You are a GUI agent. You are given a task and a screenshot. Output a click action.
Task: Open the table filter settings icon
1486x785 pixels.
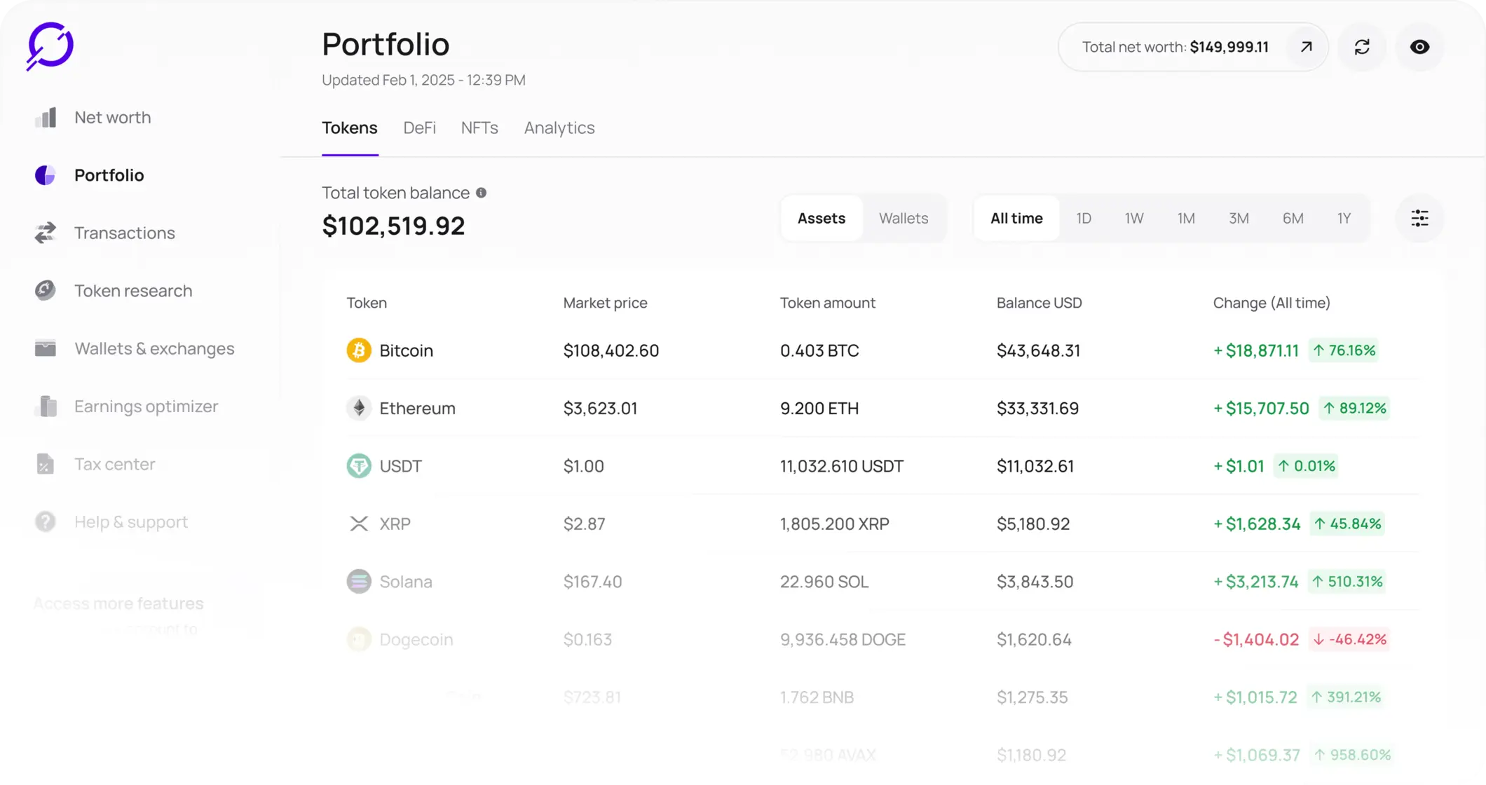click(x=1419, y=219)
